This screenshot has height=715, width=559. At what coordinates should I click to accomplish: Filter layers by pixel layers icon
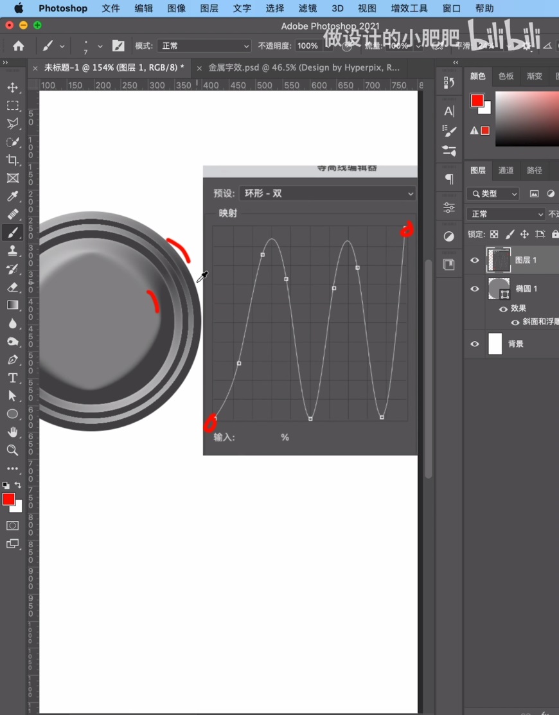pyautogui.click(x=534, y=194)
